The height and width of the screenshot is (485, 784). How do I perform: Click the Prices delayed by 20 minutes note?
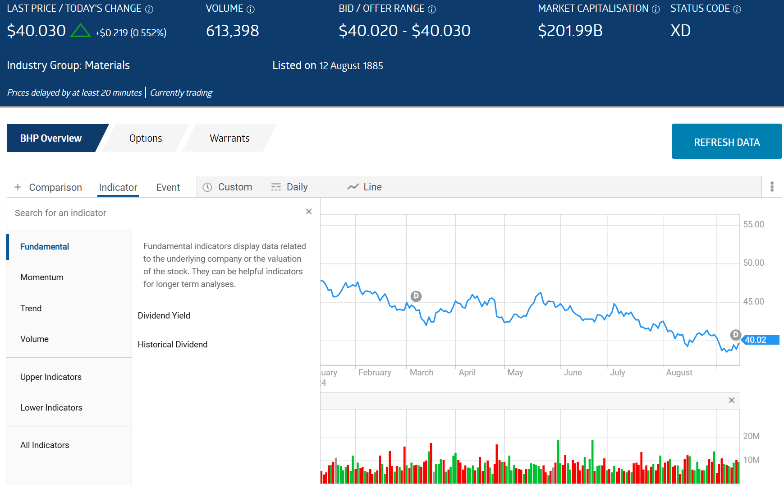pos(74,92)
